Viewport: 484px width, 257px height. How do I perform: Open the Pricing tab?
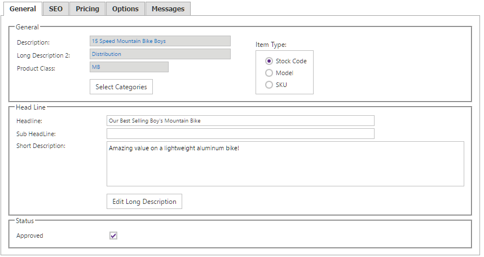(x=87, y=9)
